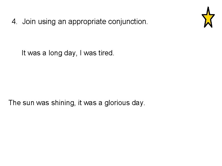Click the full stop after "tired"
222x166 pixels.
point(113,55)
